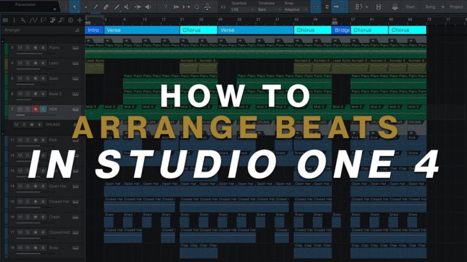Screen dimensions: 467x262
Task: Click the icon right of the Quantize circle
Action: pyautogui.click(x=207, y=6)
